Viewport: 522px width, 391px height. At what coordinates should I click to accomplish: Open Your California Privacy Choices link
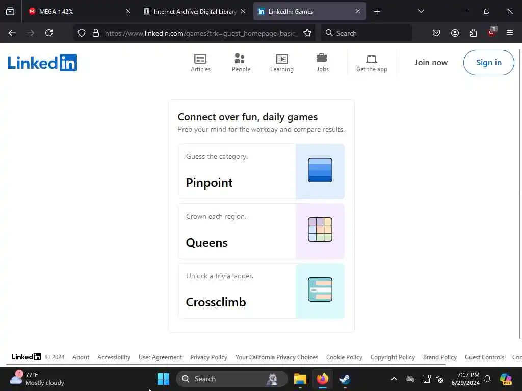coord(277,357)
